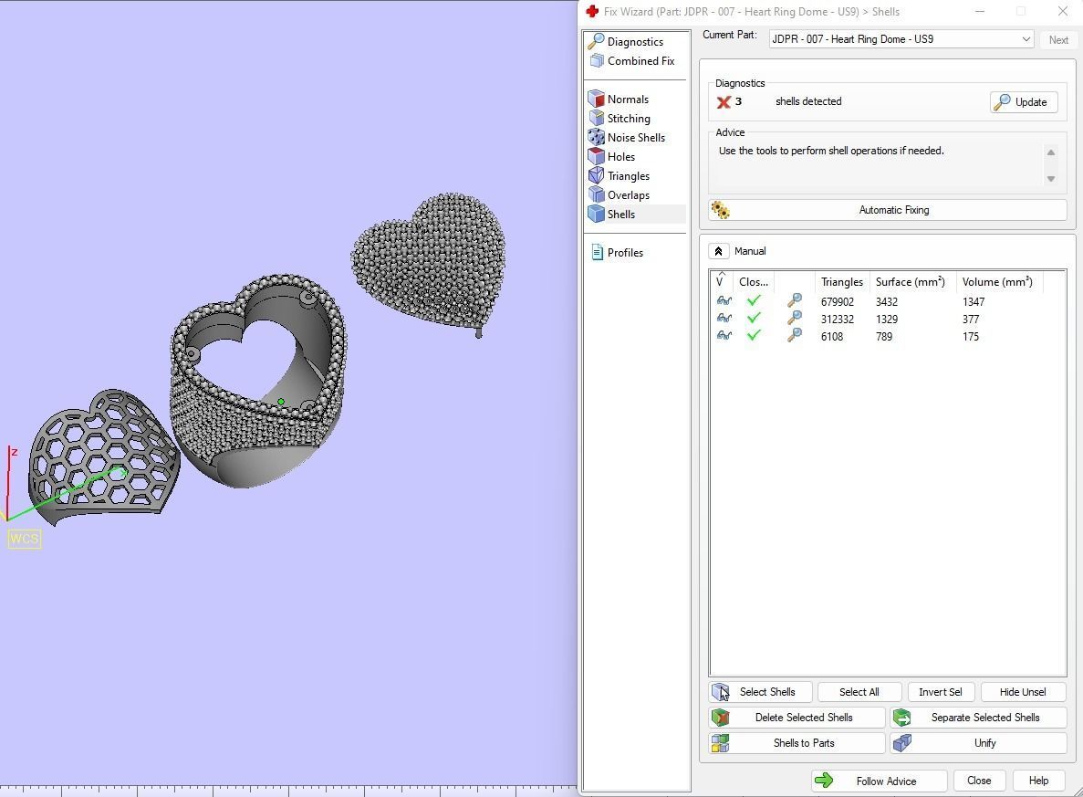Click Invert Sel button
The image size is (1083, 797).
tap(941, 692)
